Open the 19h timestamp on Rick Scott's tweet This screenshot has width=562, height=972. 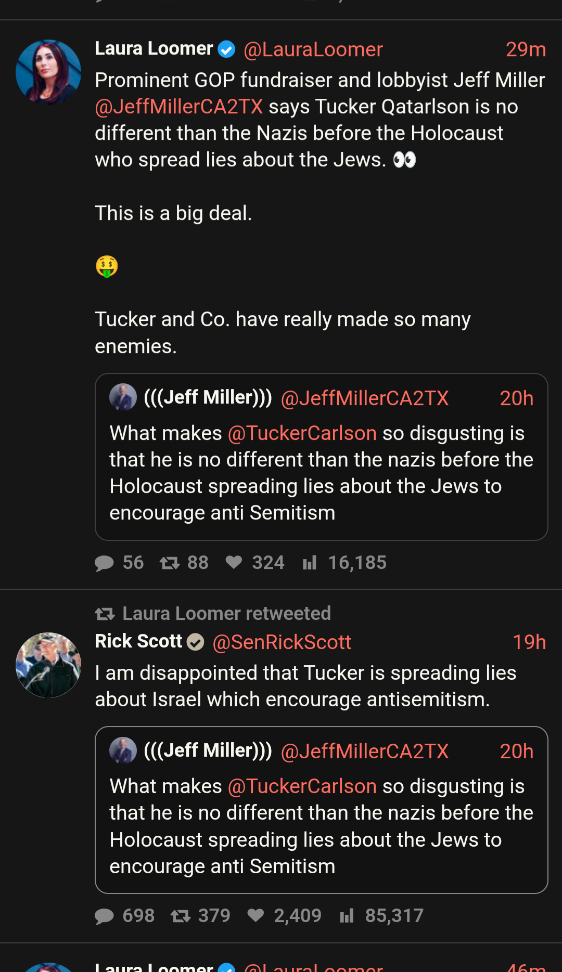(x=529, y=642)
